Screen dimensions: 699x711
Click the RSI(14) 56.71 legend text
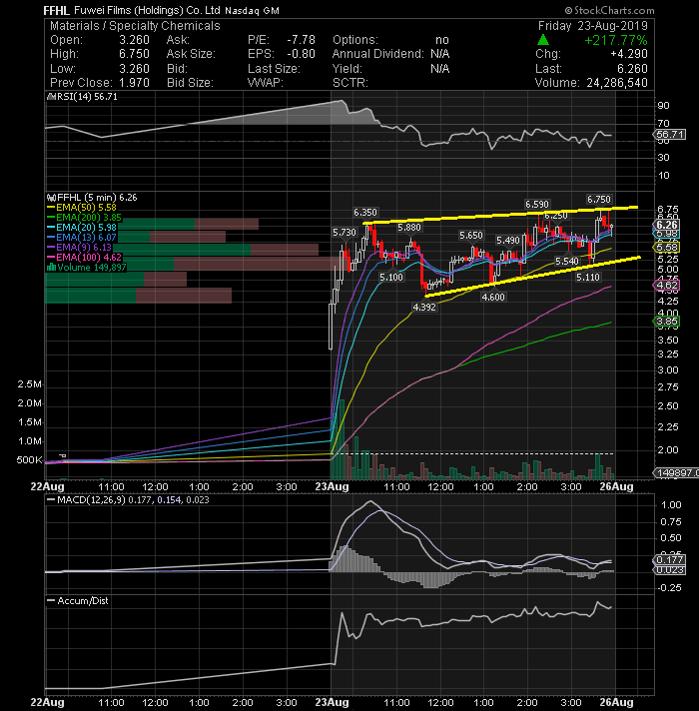pyautogui.click(x=86, y=97)
